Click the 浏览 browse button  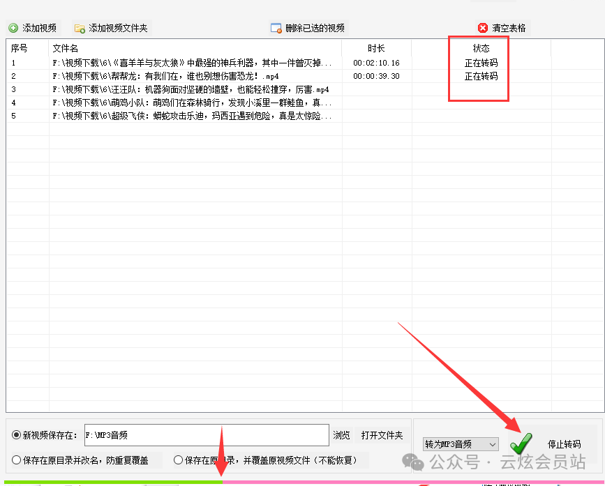click(x=341, y=435)
